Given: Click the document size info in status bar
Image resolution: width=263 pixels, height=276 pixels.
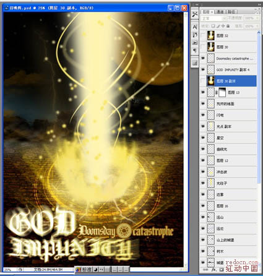Looking at the screenshot, I should click(48, 270).
